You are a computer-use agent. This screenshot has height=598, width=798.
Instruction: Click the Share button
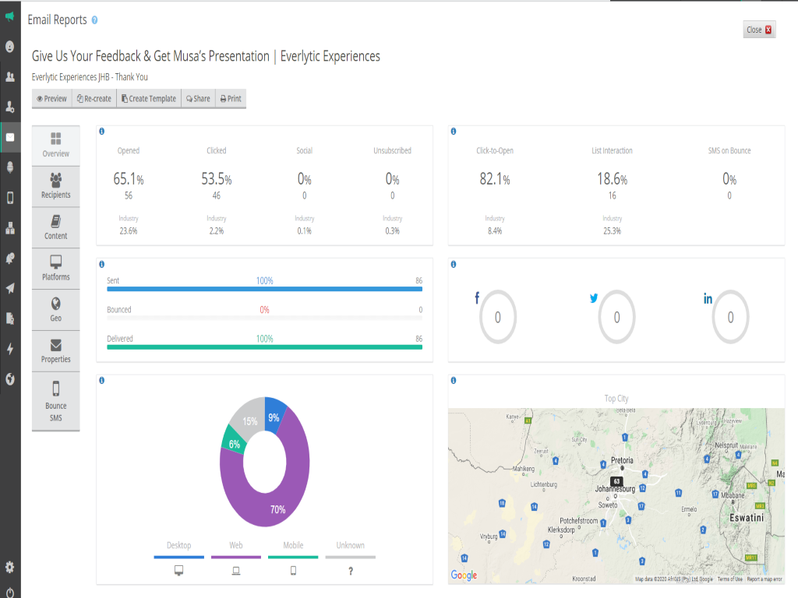[198, 99]
